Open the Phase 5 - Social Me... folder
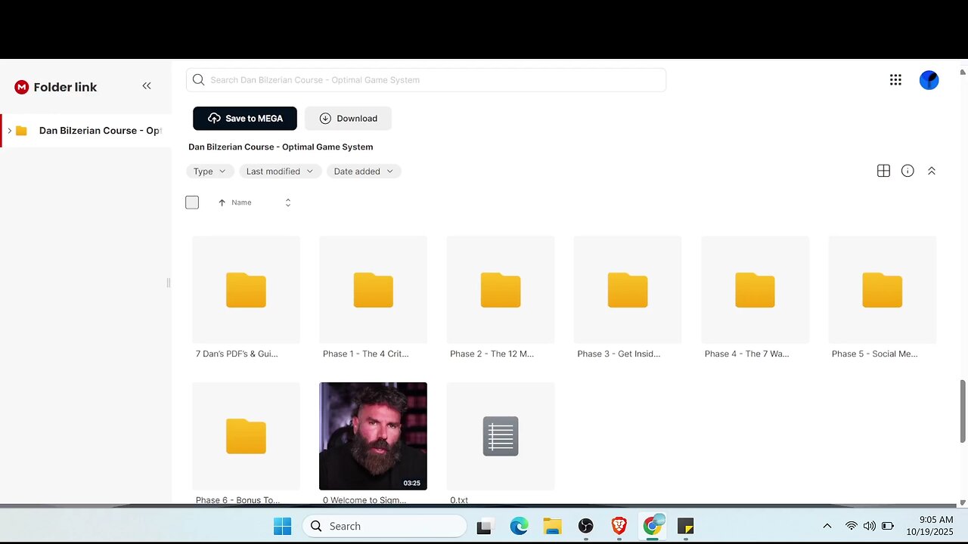968x544 pixels. (x=883, y=298)
